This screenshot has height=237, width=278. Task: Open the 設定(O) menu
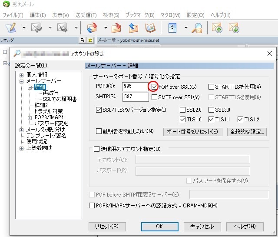(195, 15)
